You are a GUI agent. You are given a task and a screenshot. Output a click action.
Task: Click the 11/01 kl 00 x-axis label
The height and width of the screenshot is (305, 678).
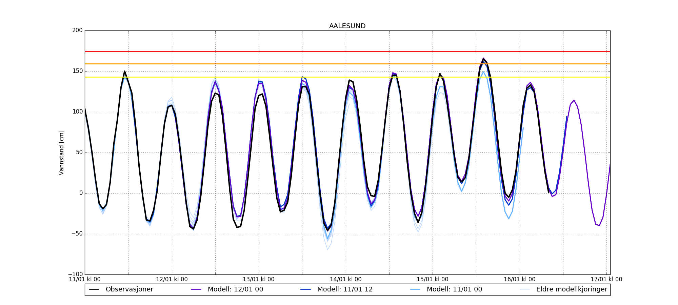click(x=85, y=280)
